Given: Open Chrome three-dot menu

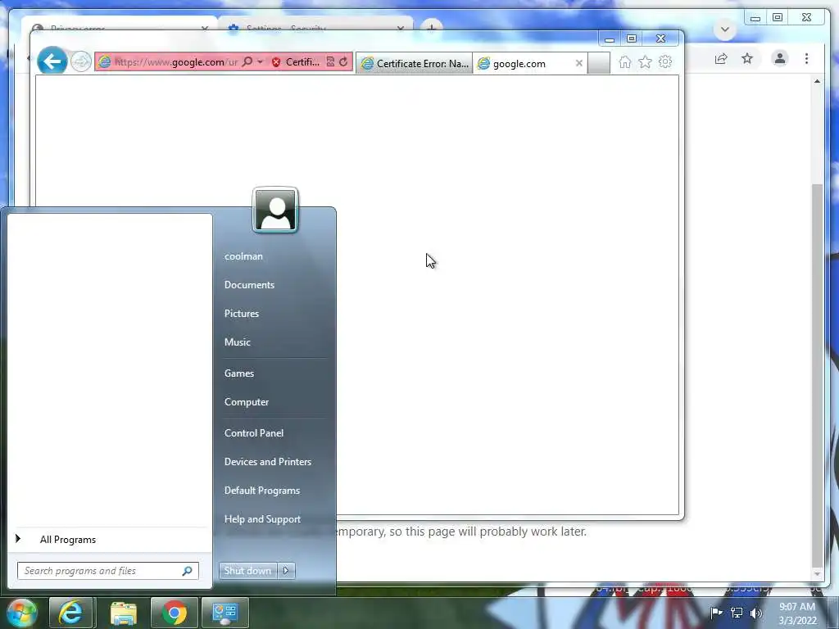Looking at the screenshot, I should pyautogui.click(x=806, y=58).
